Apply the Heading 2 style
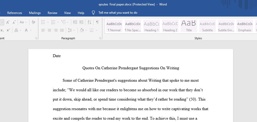Image resolution: width=257 pixels, height=122 pixels. click(x=170, y=26)
